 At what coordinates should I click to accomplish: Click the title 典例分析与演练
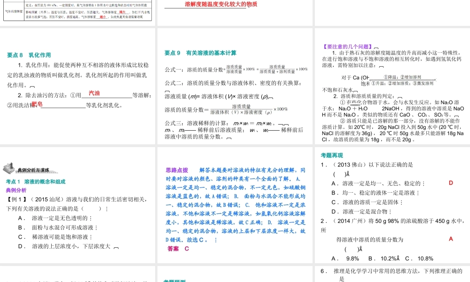pos(33,170)
